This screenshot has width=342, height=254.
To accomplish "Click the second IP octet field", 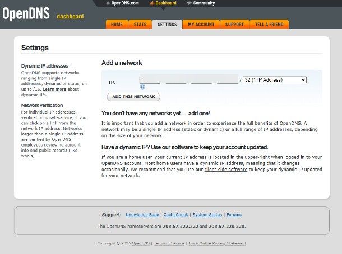I will pyautogui.click(x=176, y=79).
